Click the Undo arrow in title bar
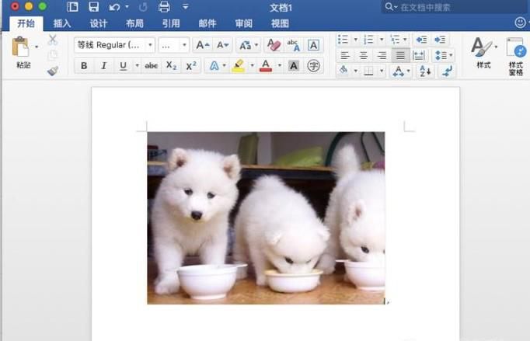Image resolution: width=530 pixels, height=341 pixels. (x=114, y=6)
